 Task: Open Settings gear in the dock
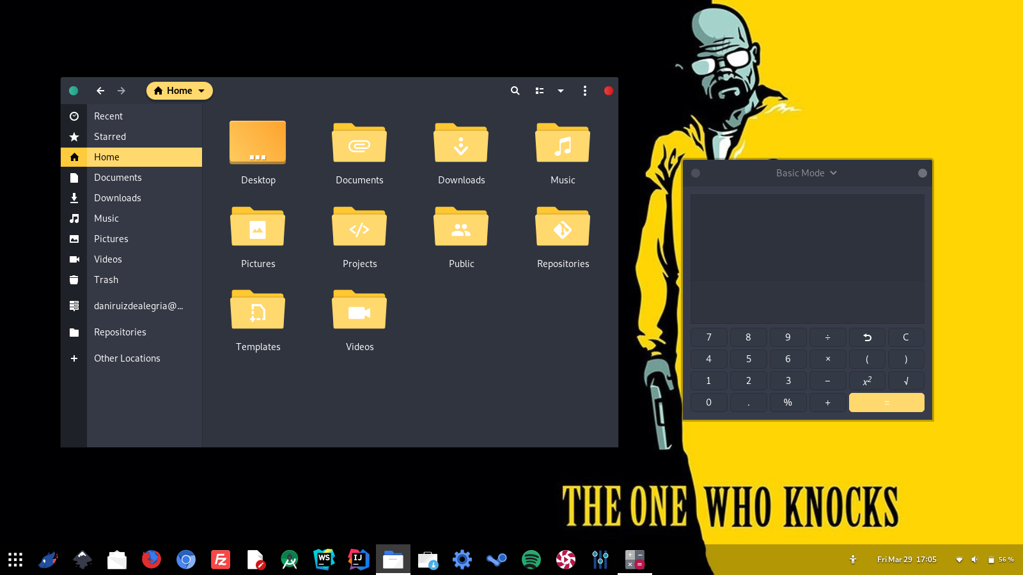click(462, 560)
